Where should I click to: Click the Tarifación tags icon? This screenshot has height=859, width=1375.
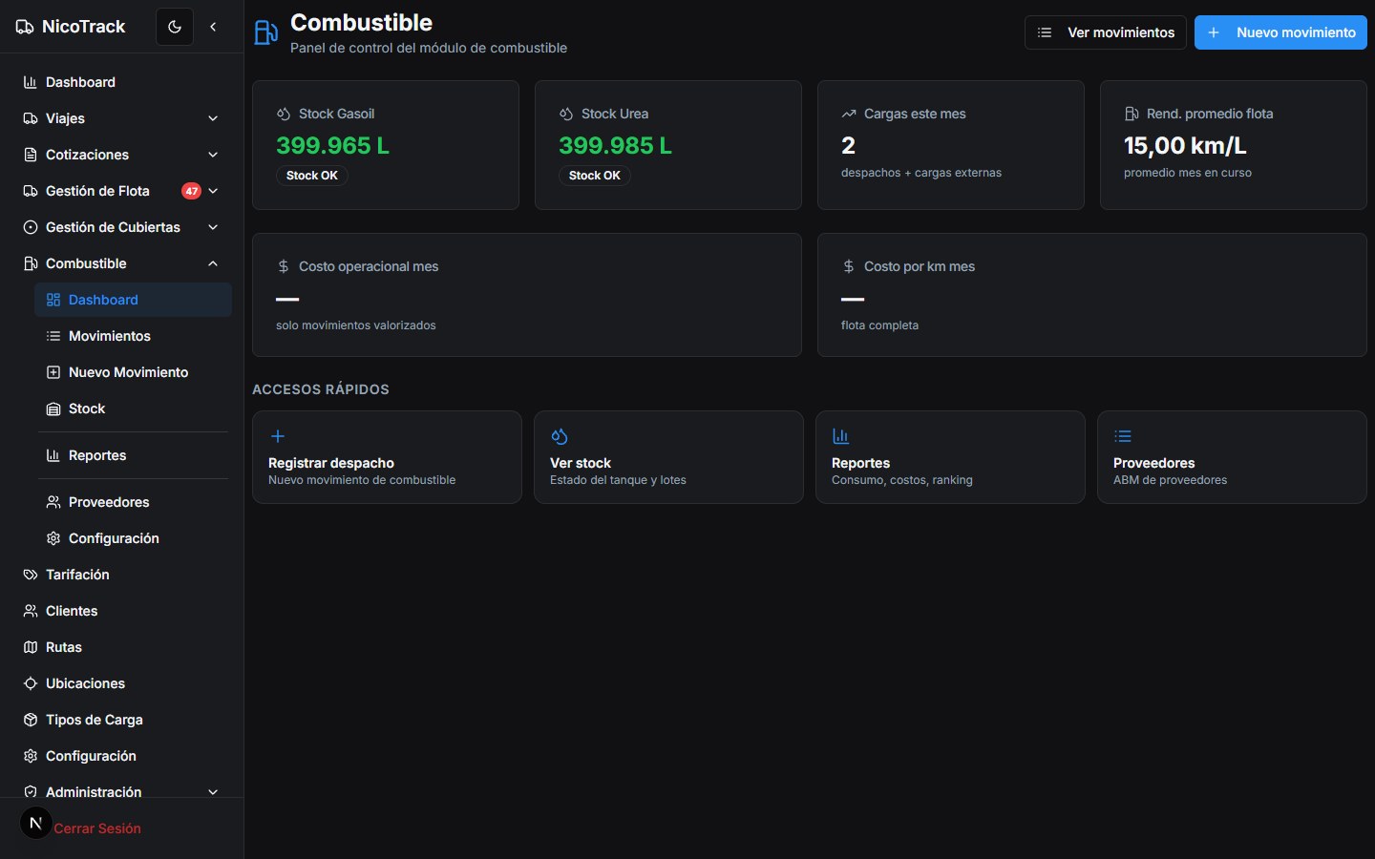pos(31,575)
